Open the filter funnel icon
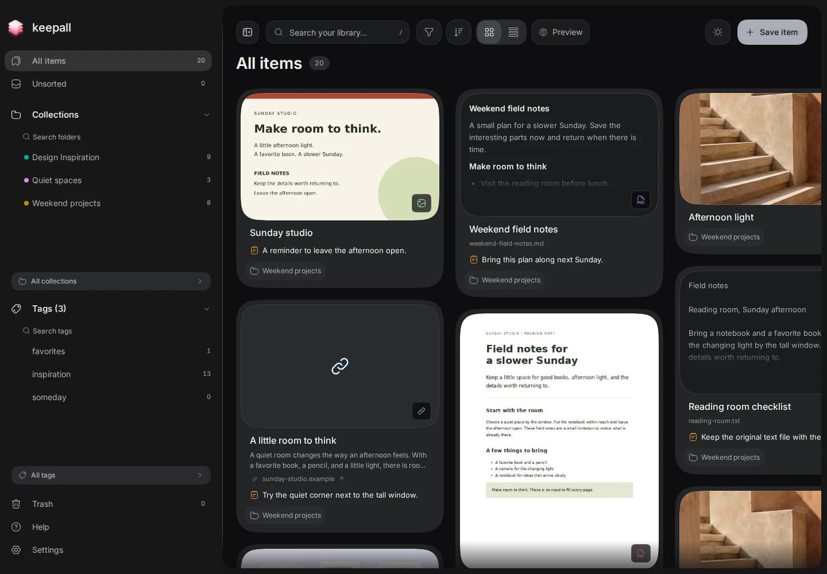This screenshot has width=827, height=574. pos(429,32)
